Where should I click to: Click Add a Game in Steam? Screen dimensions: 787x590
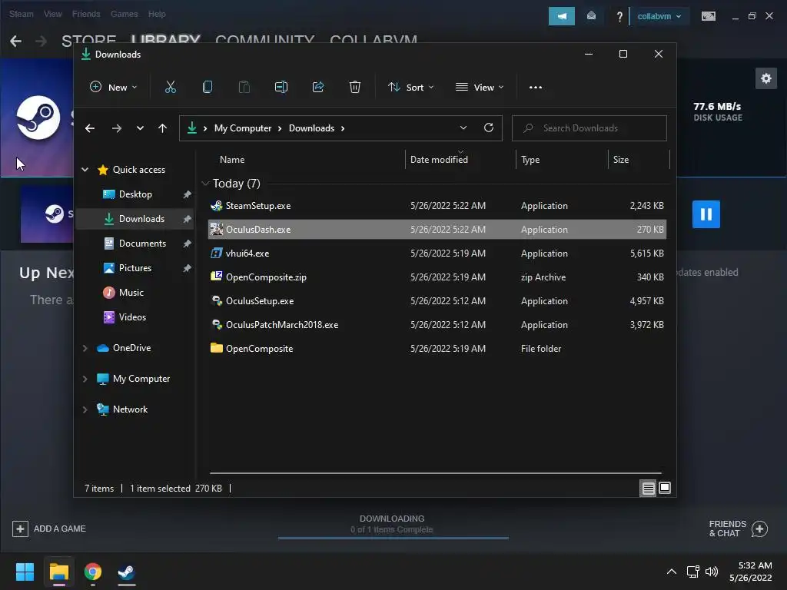(49, 529)
